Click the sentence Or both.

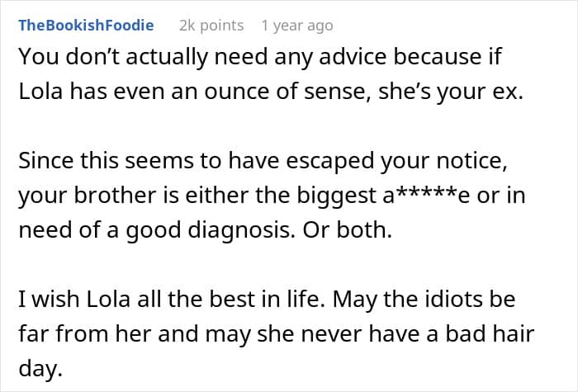tap(348, 230)
